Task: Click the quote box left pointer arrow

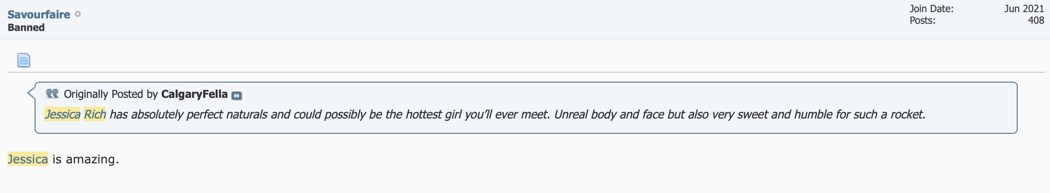Action: (x=31, y=93)
